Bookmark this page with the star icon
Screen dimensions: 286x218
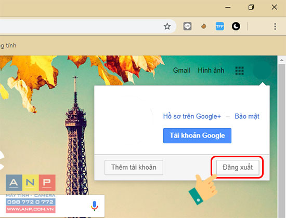[167, 26]
